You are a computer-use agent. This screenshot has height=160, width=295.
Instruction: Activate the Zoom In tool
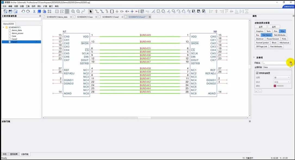pyautogui.click(x=73, y=11)
